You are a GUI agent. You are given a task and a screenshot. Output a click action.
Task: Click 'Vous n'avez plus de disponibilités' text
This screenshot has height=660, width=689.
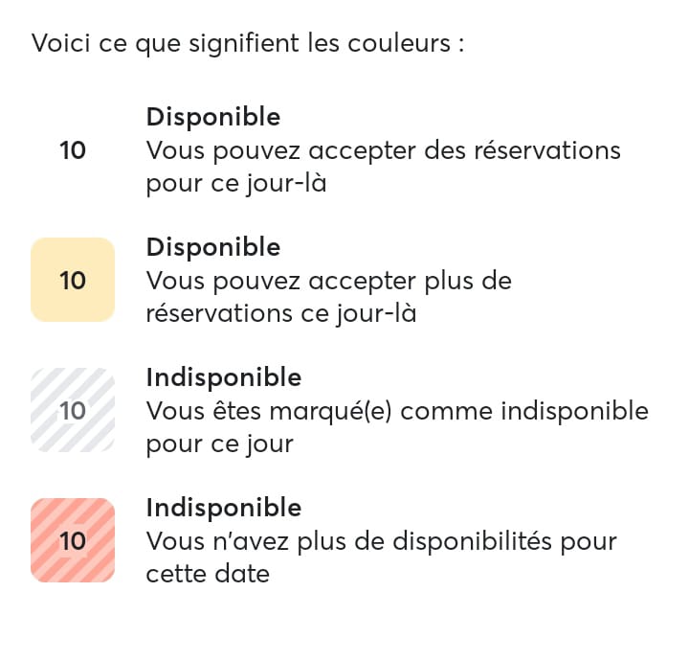[350, 542]
